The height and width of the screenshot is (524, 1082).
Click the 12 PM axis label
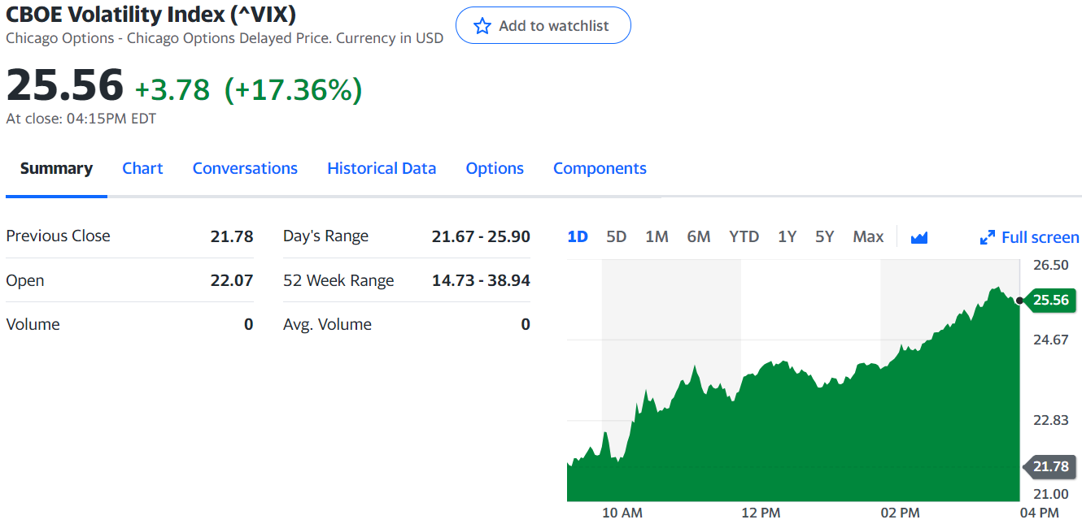click(761, 513)
